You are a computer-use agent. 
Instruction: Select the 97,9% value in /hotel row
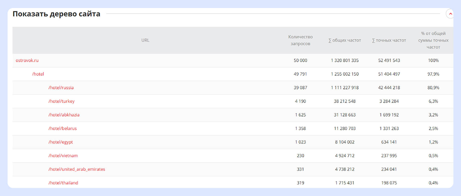pos(433,74)
